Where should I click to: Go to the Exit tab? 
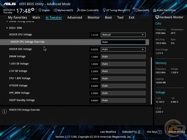[x=131, y=17]
